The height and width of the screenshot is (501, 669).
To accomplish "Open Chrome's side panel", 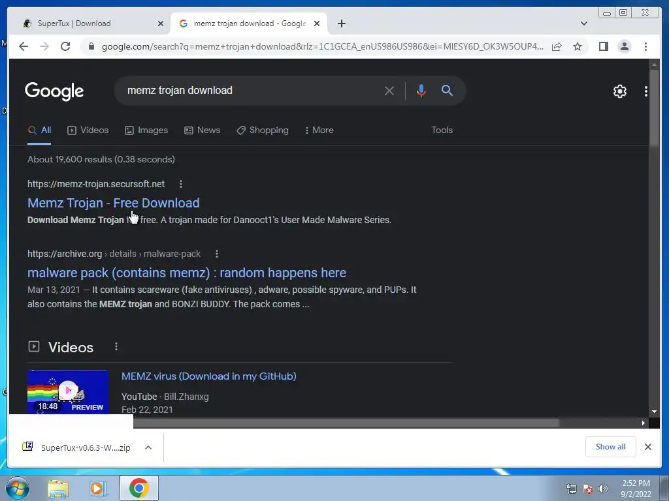I will (603, 46).
